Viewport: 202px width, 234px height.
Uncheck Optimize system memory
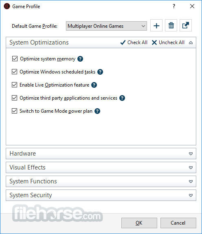point(15,59)
